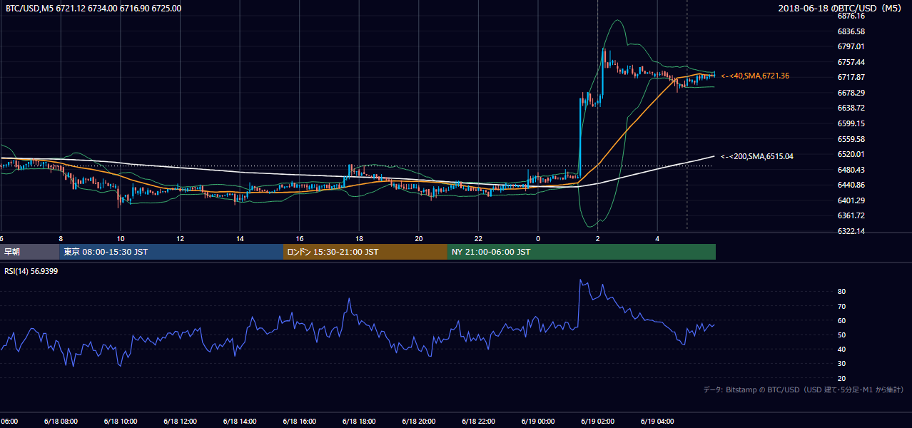Click the bottom time label 6/18 12:00
The image size is (912, 428).
pos(181,422)
